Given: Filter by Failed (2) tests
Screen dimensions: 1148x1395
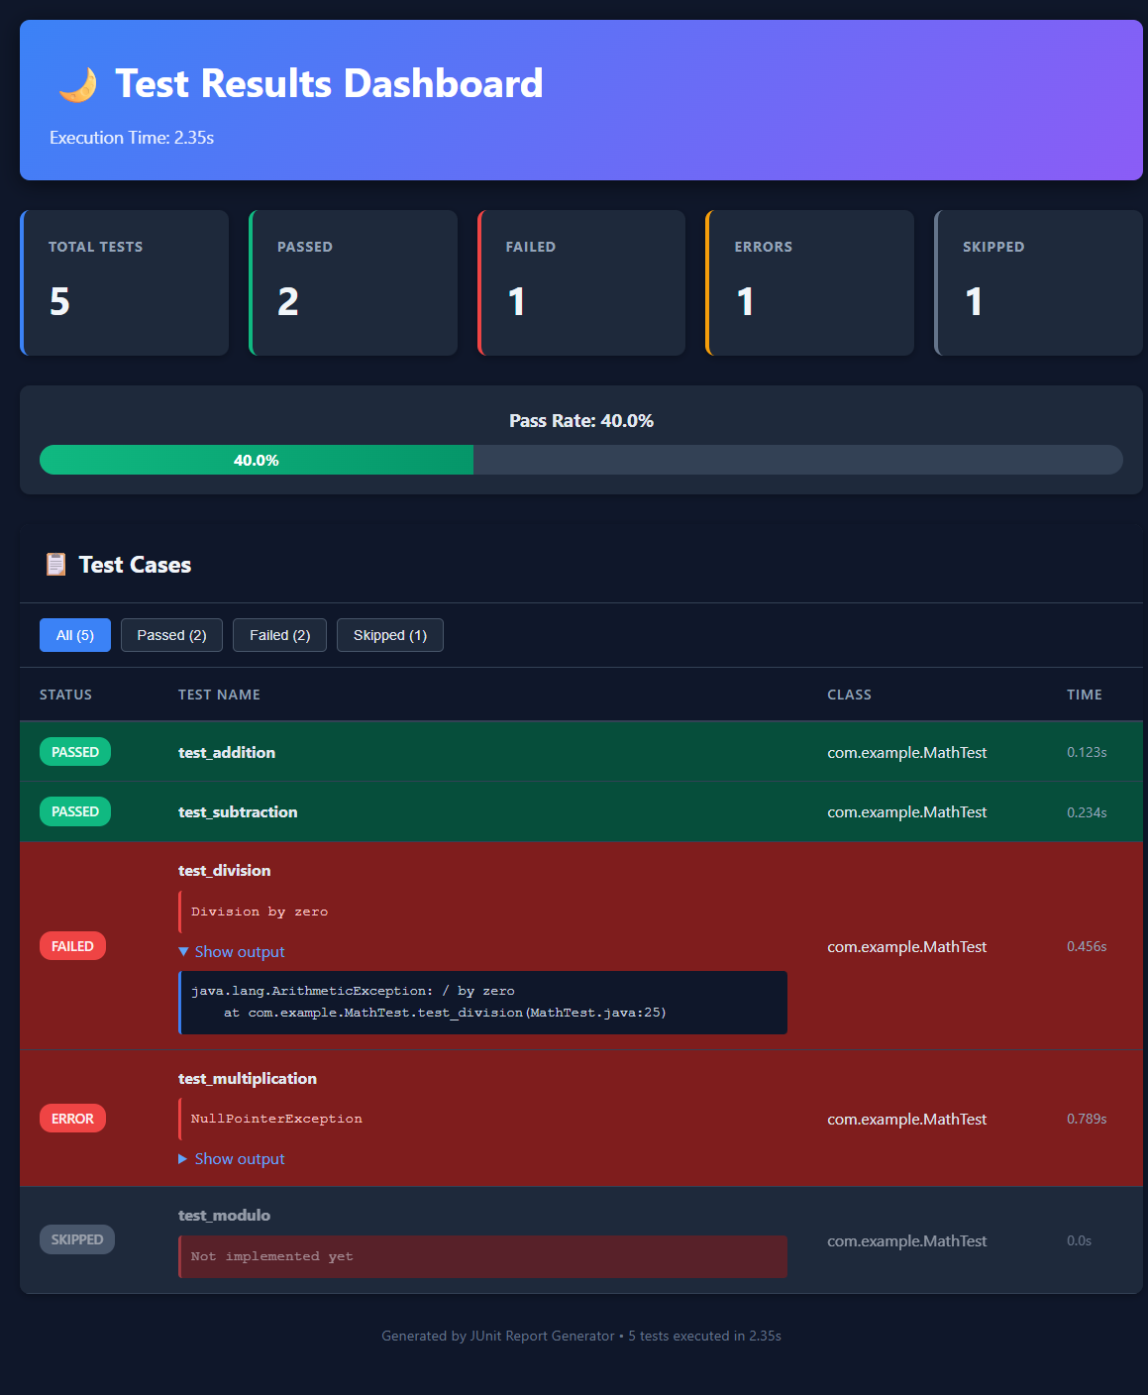Looking at the screenshot, I should click(x=279, y=635).
